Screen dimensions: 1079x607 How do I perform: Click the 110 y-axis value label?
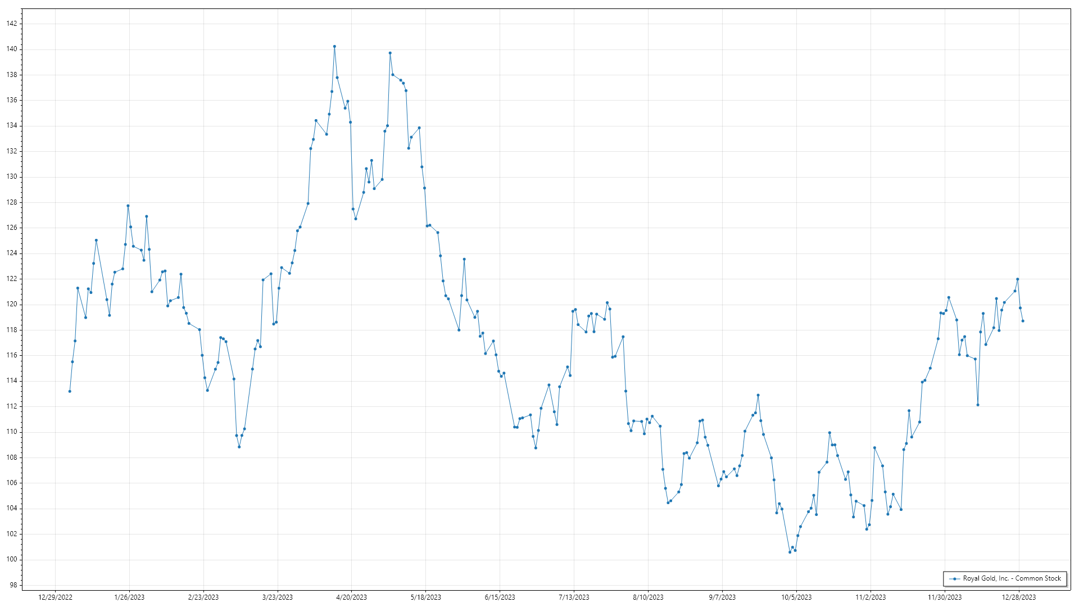[x=12, y=432]
